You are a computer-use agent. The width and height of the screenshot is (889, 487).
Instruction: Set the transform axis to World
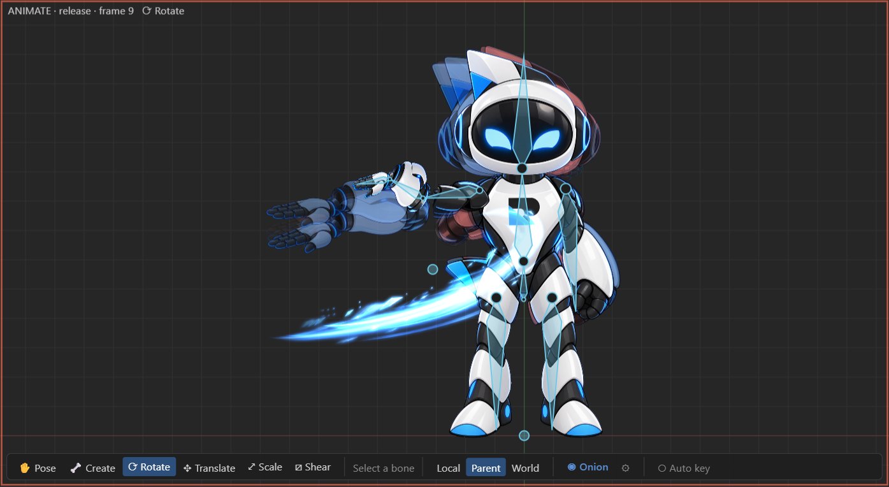coord(525,468)
